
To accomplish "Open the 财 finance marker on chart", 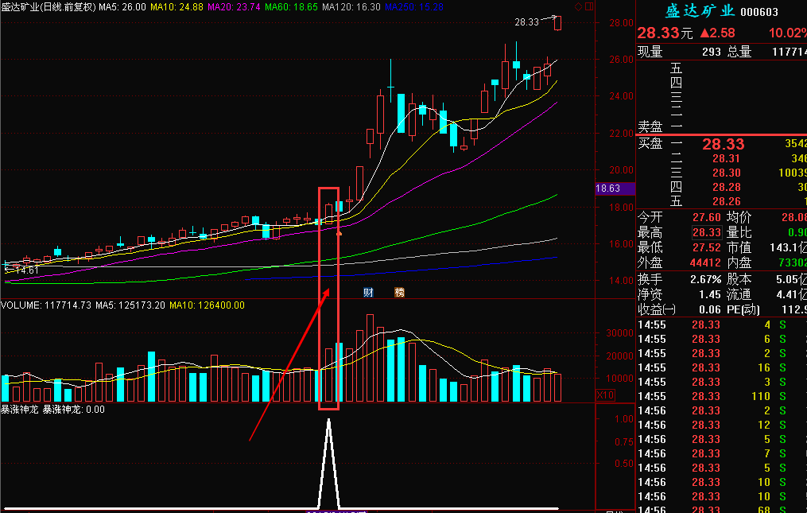I will pyautogui.click(x=368, y=293).
